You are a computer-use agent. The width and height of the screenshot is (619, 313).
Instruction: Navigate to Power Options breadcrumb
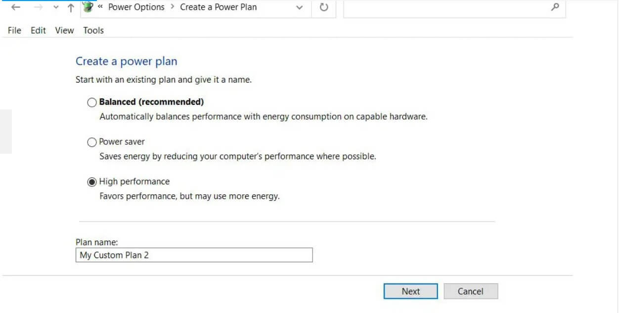(x=136, y=7)
